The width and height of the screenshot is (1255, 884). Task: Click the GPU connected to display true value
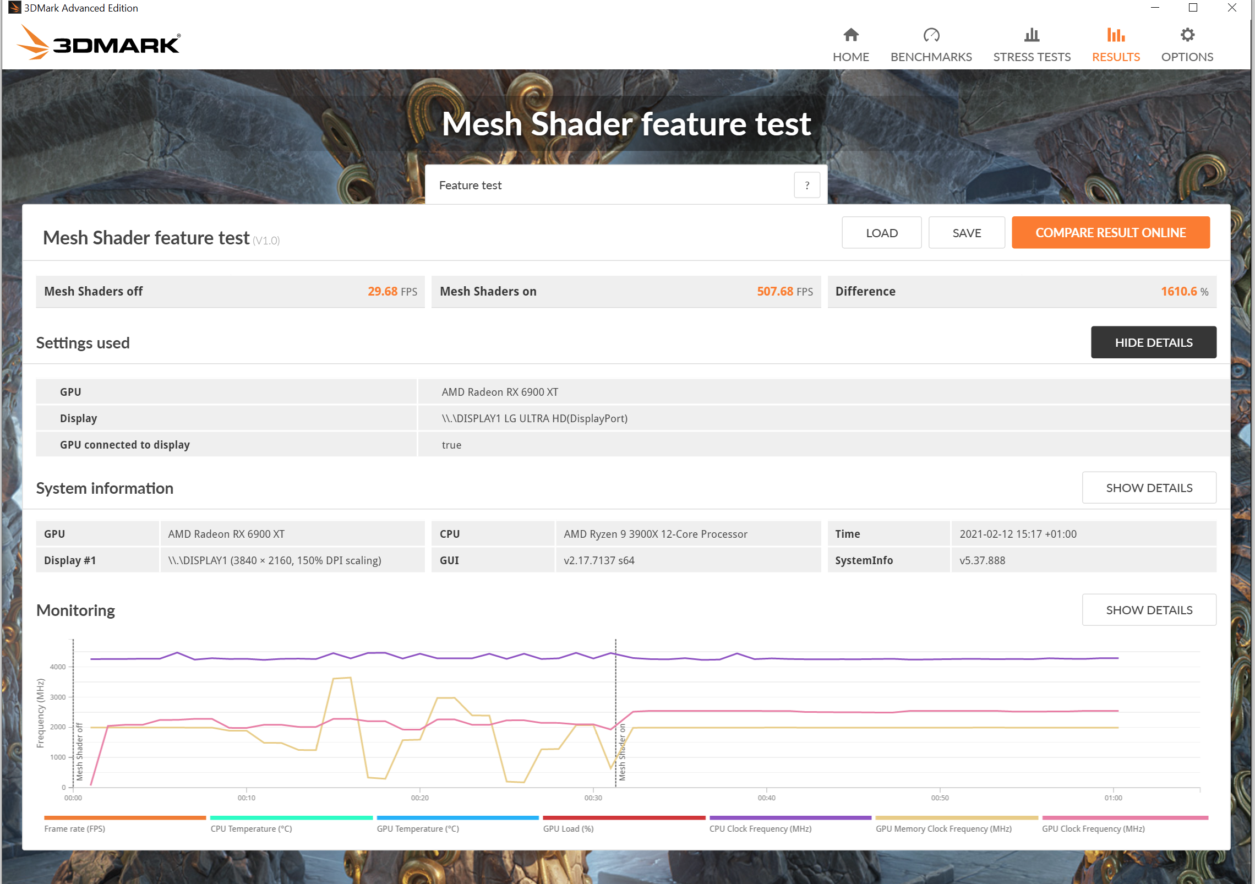point(451,444)
